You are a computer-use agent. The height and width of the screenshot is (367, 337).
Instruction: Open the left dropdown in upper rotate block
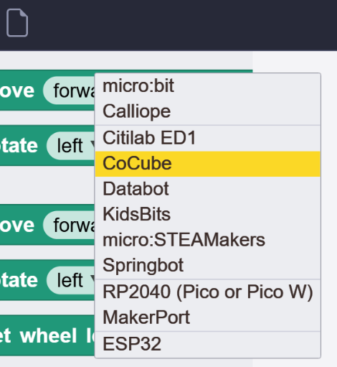[x=71, y=146]
